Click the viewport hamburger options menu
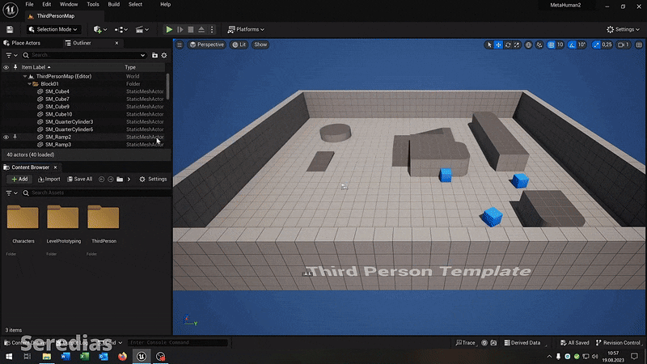Viewport: 647px width, 364px height. pos(180,44)
